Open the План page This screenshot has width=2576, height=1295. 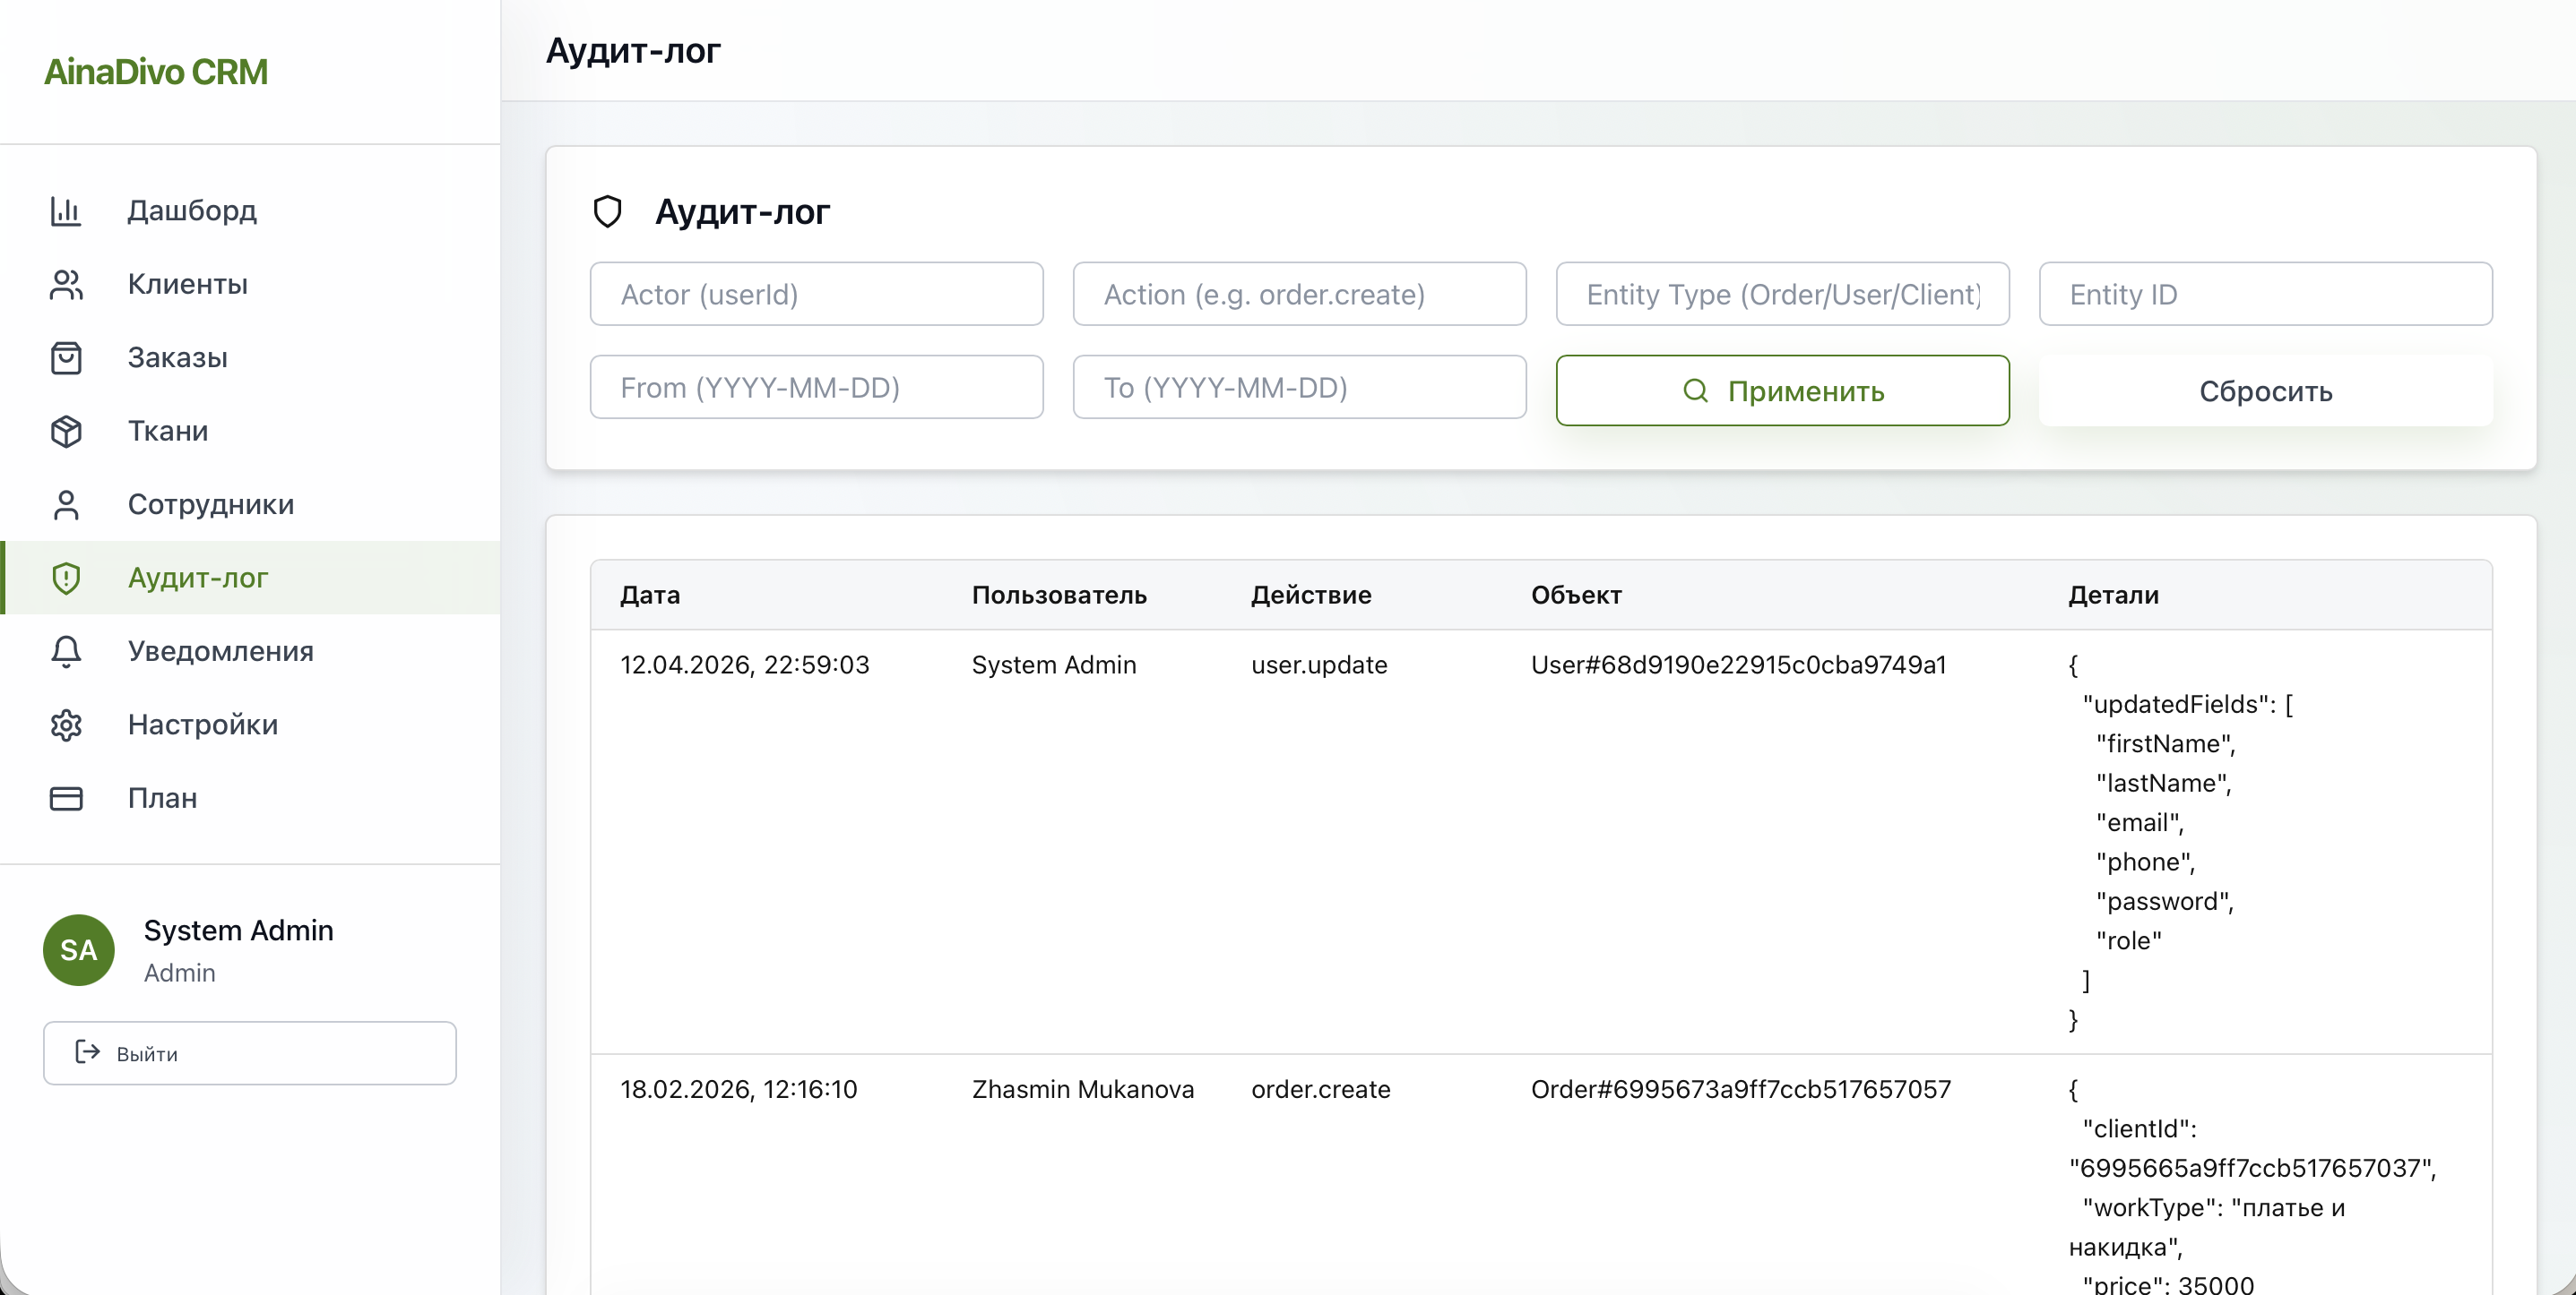[250, 798]
